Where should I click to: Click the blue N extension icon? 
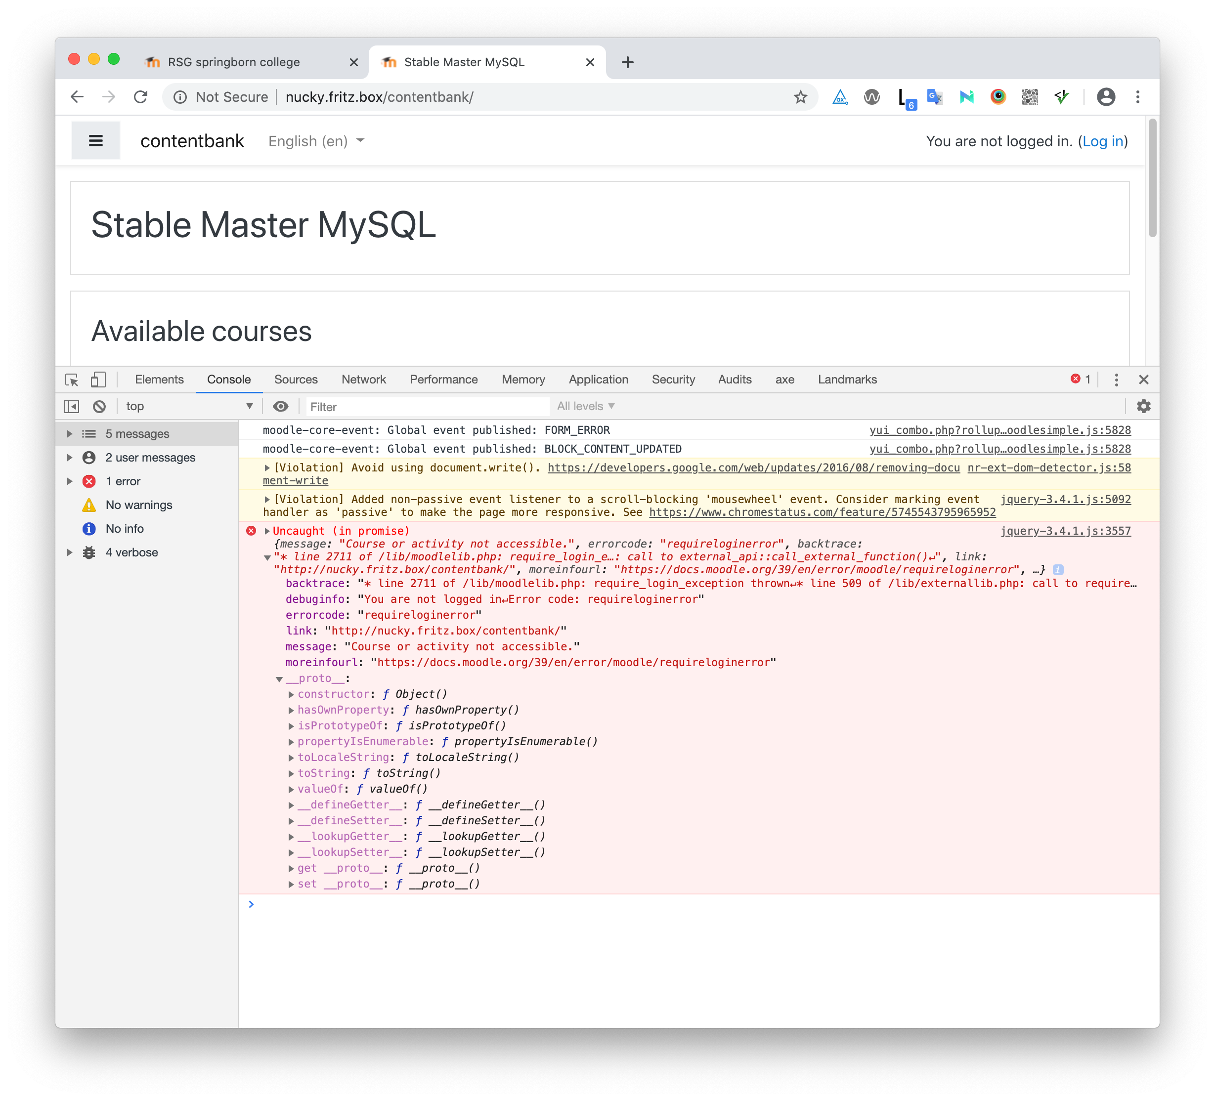(967, 97)
